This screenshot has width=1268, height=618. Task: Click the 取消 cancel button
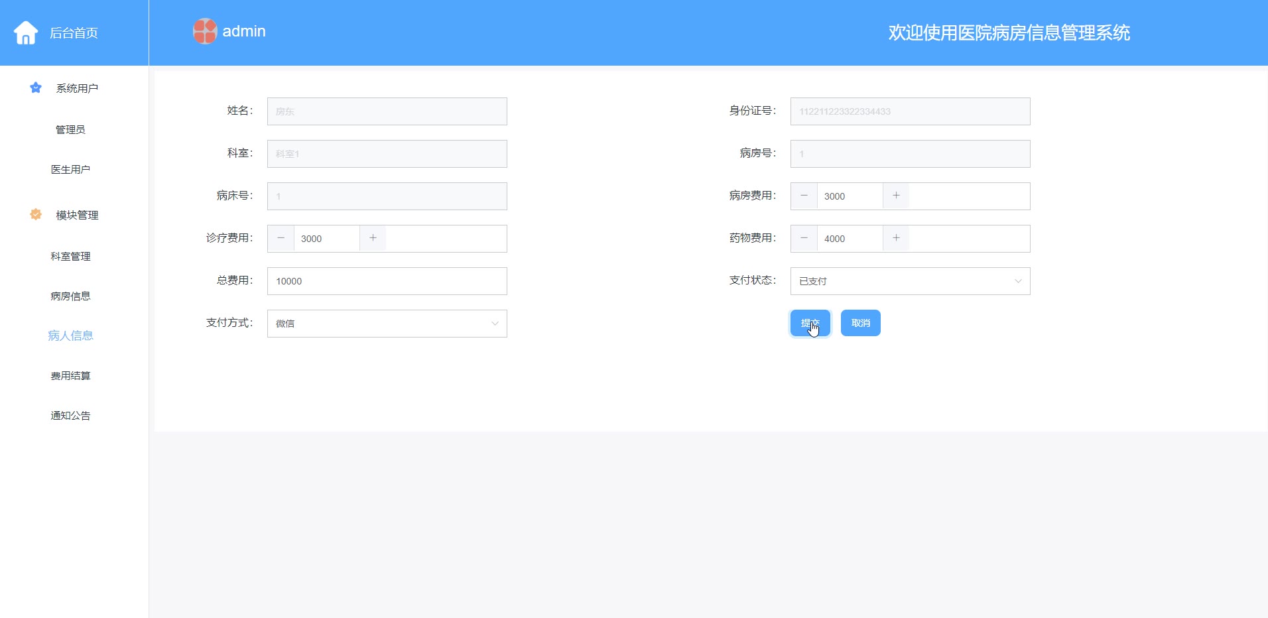(x=861, y=323)
